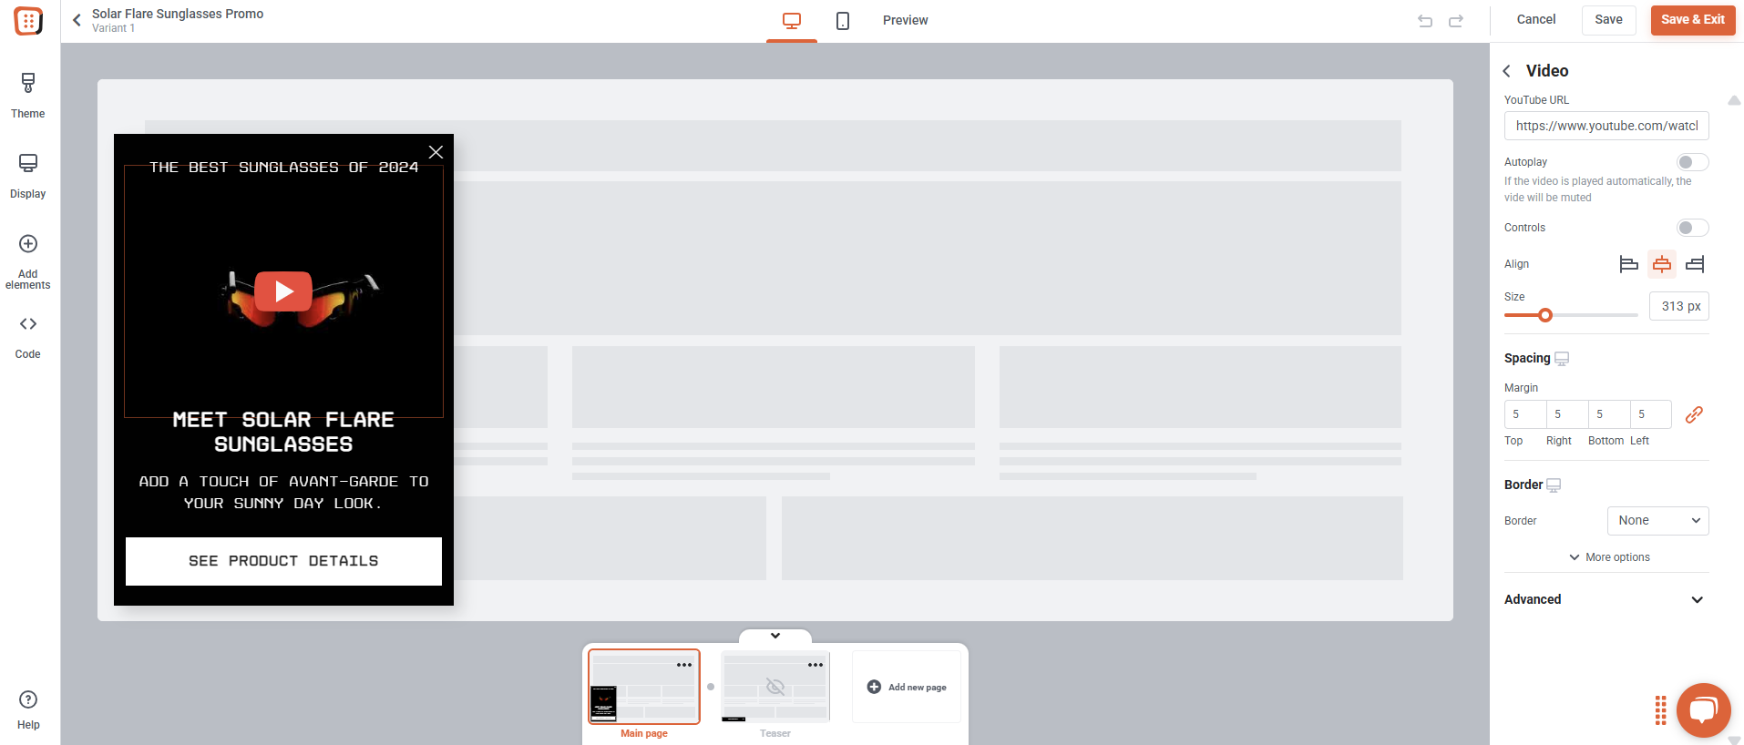Open the Theme panel

[x=28, y=96]
